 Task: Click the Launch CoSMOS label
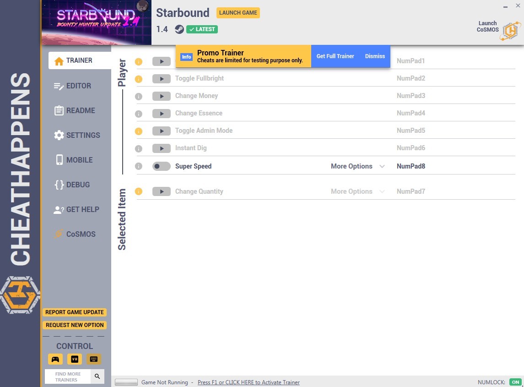(x=487, y=27)
